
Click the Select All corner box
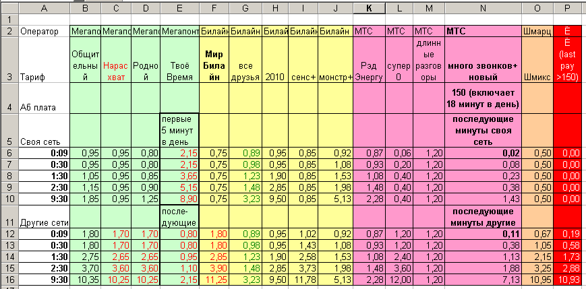9,9
